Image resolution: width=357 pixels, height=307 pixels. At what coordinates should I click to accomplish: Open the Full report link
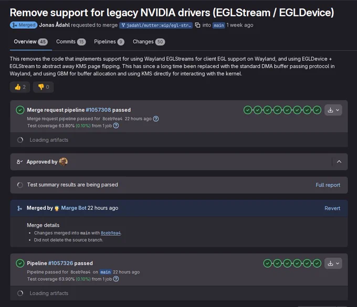pyautogui.click(x=328, y=185)
